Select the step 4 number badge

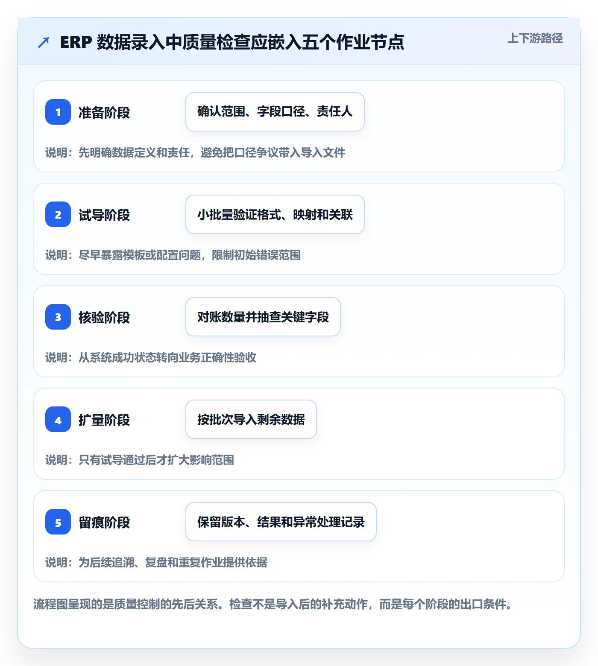coord(58,419)
